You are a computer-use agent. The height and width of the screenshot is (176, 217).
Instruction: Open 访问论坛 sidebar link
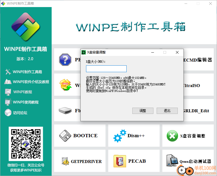[20, 113]
